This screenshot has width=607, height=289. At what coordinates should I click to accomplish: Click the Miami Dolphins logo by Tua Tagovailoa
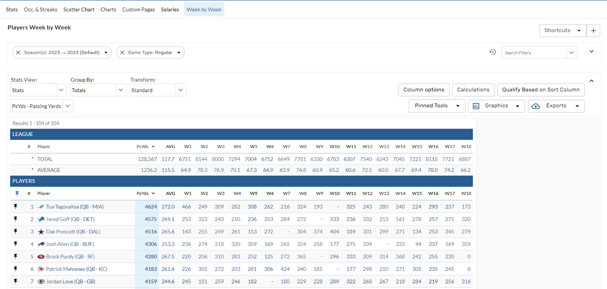41,207
